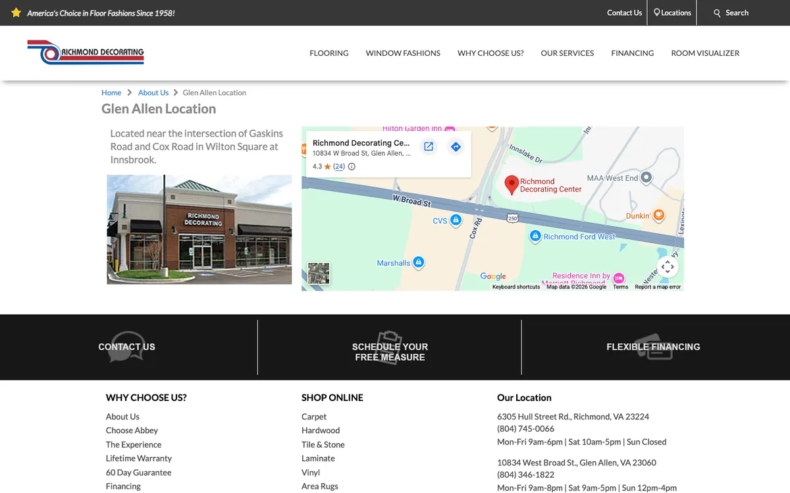Click phone number (804) 346-1822
Viewport: 790px width, 493px height.
tap(525, 475)
